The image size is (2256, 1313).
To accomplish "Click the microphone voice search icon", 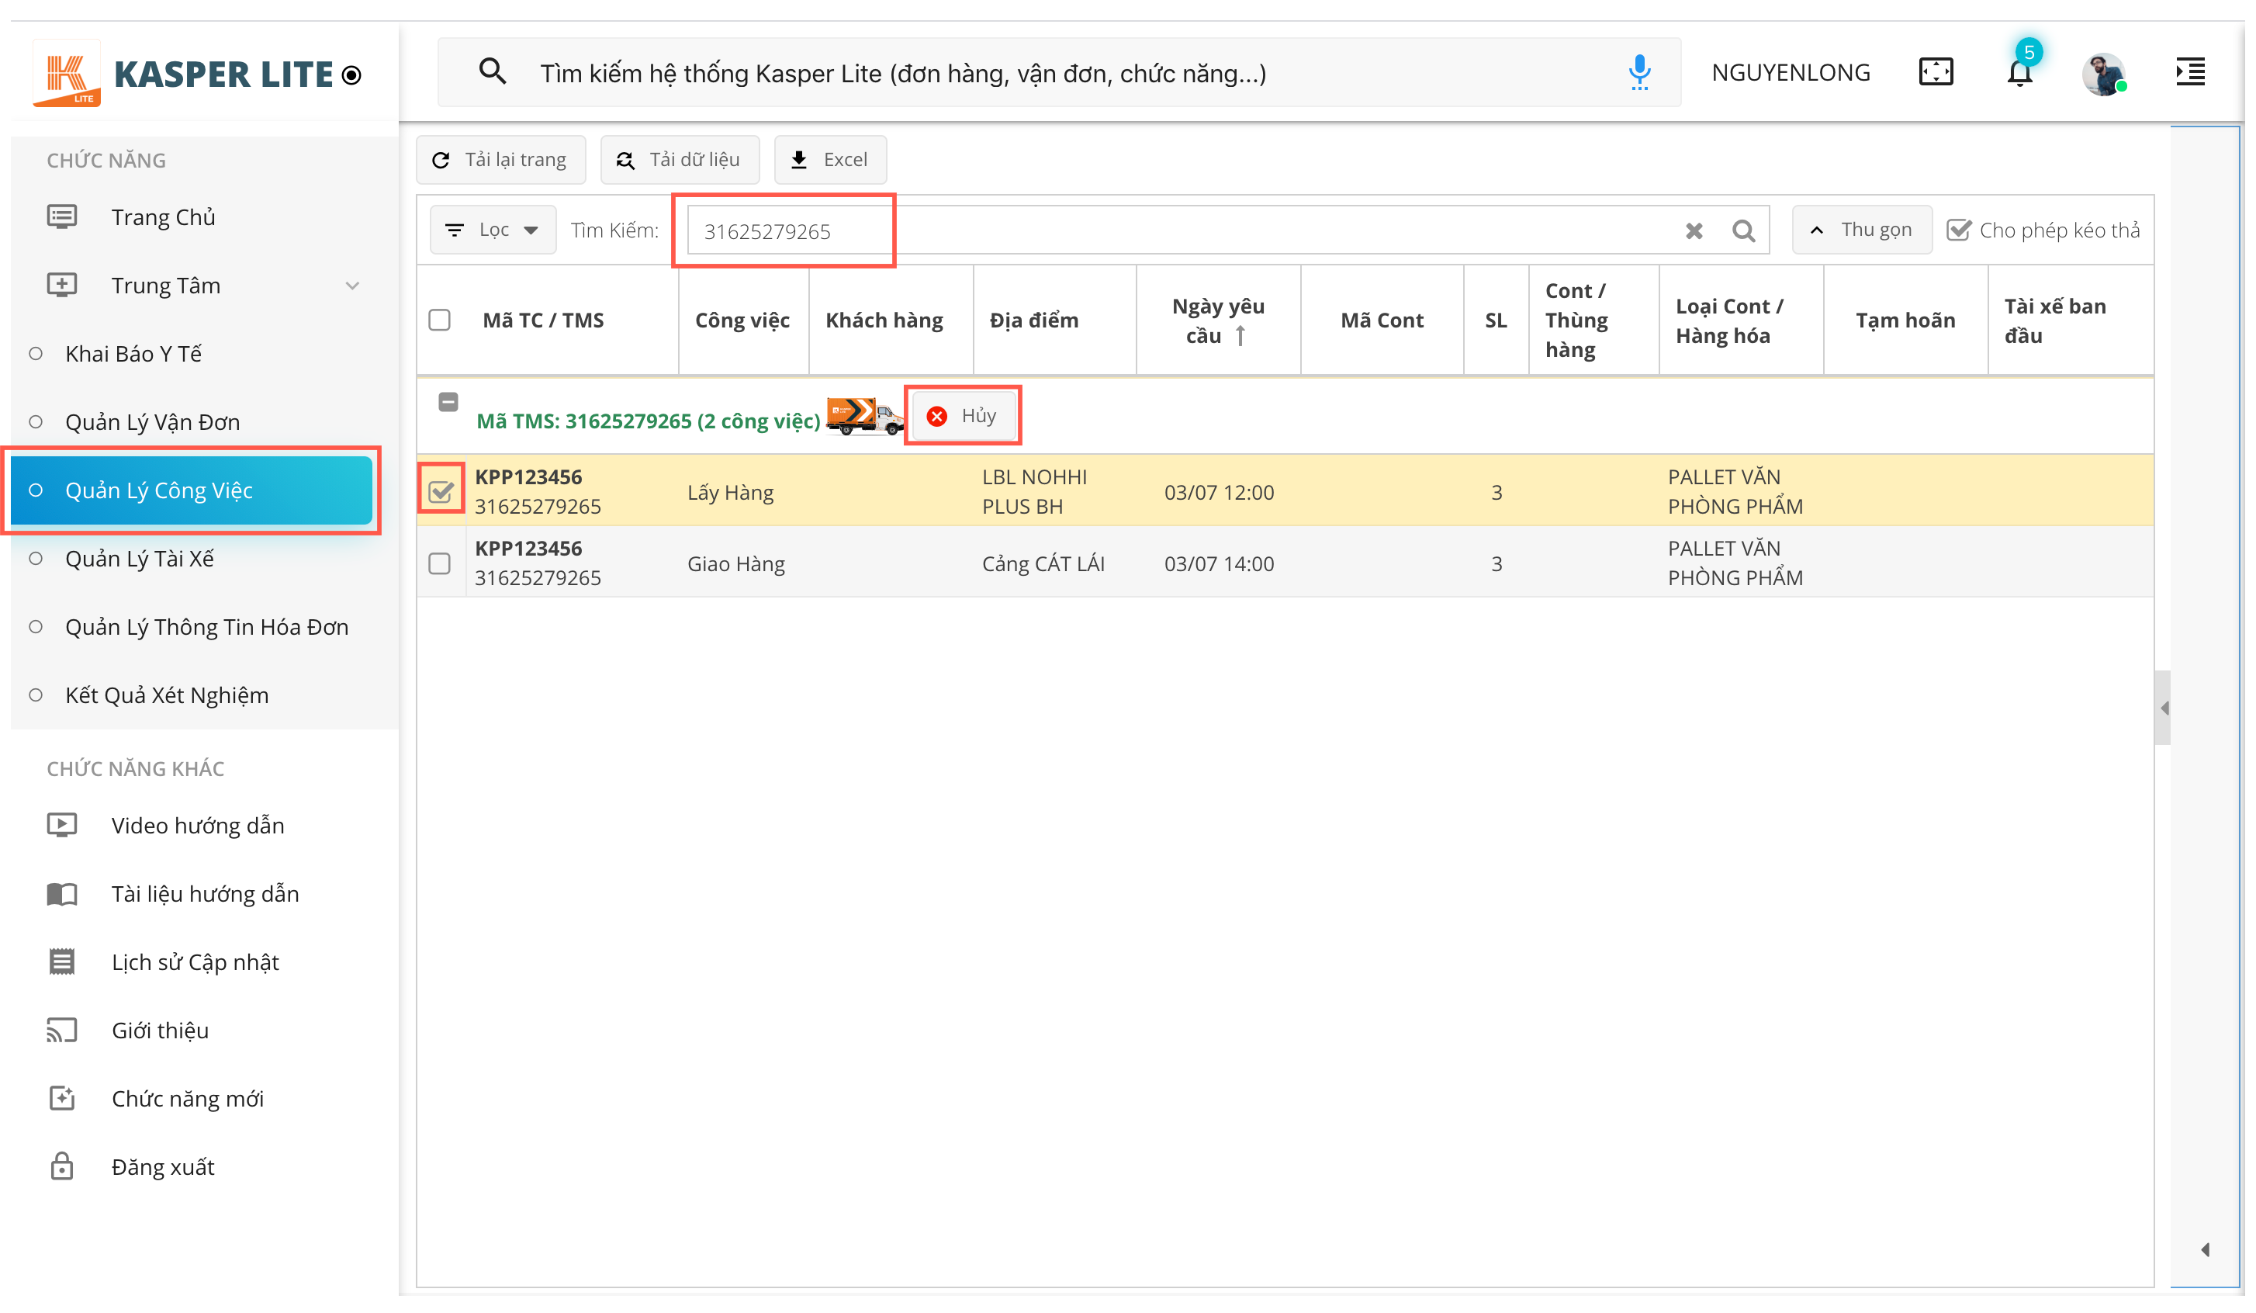I will [x=1639, y=71].
